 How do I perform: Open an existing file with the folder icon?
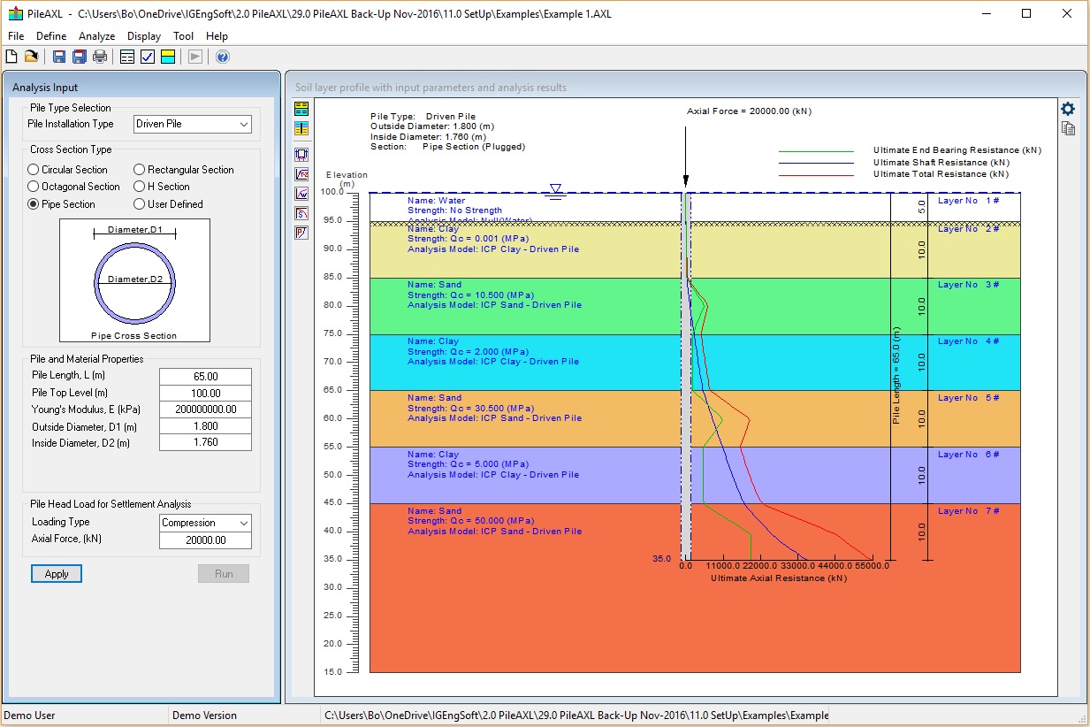pyautogui.click(x=31, y=57)
